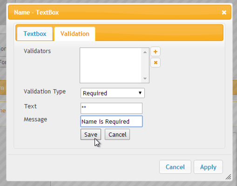Focus the Text input field
Image resolution: width=237 pixels, height=186 pixels.
click(x=111, y=108)
